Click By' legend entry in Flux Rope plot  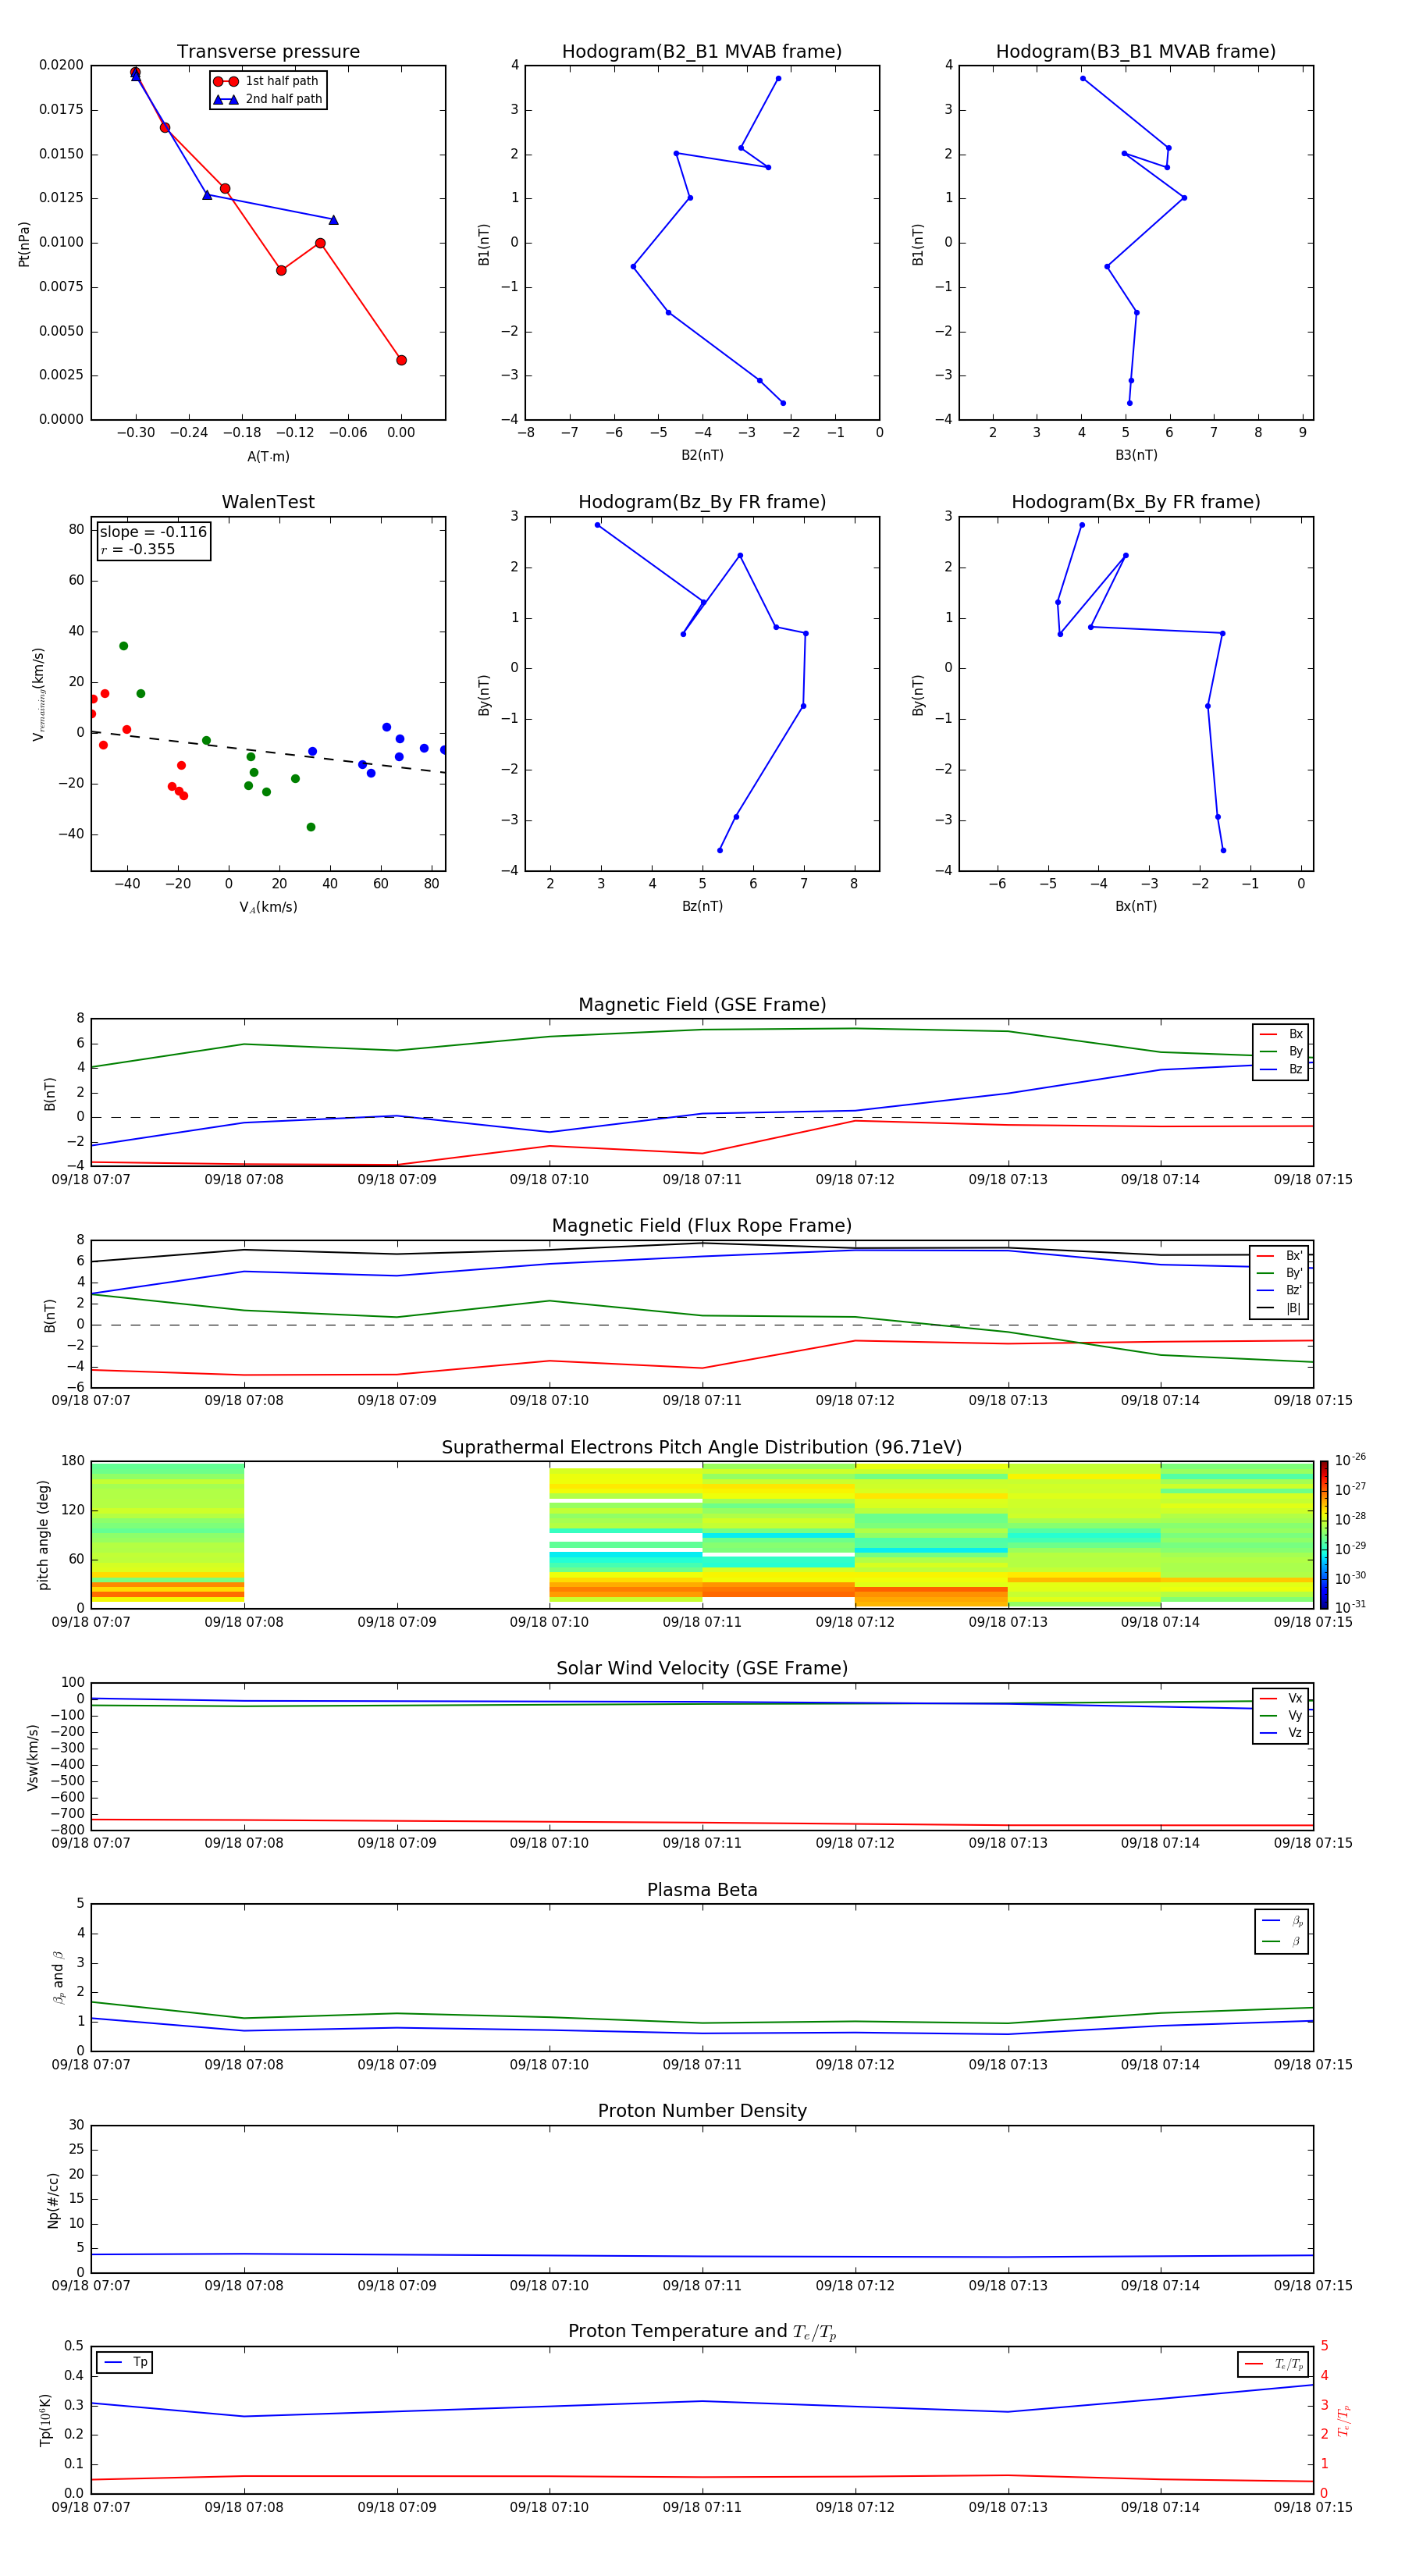[x=1280, y=1273]
